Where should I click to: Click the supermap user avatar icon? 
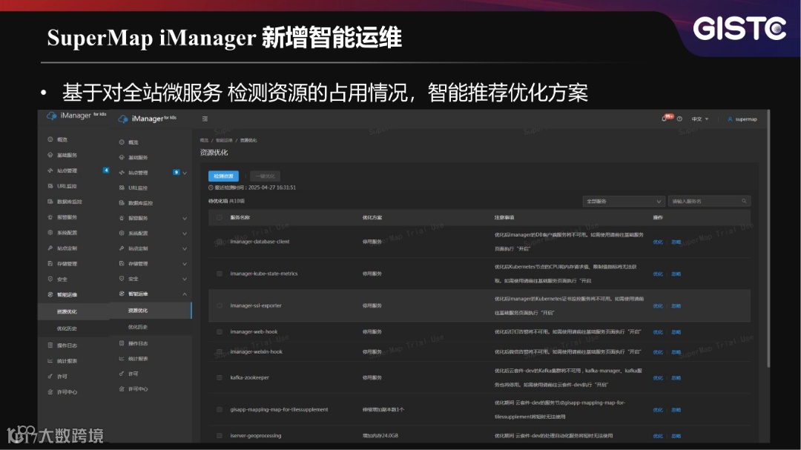pyautogui.click(x=730, y=119)
